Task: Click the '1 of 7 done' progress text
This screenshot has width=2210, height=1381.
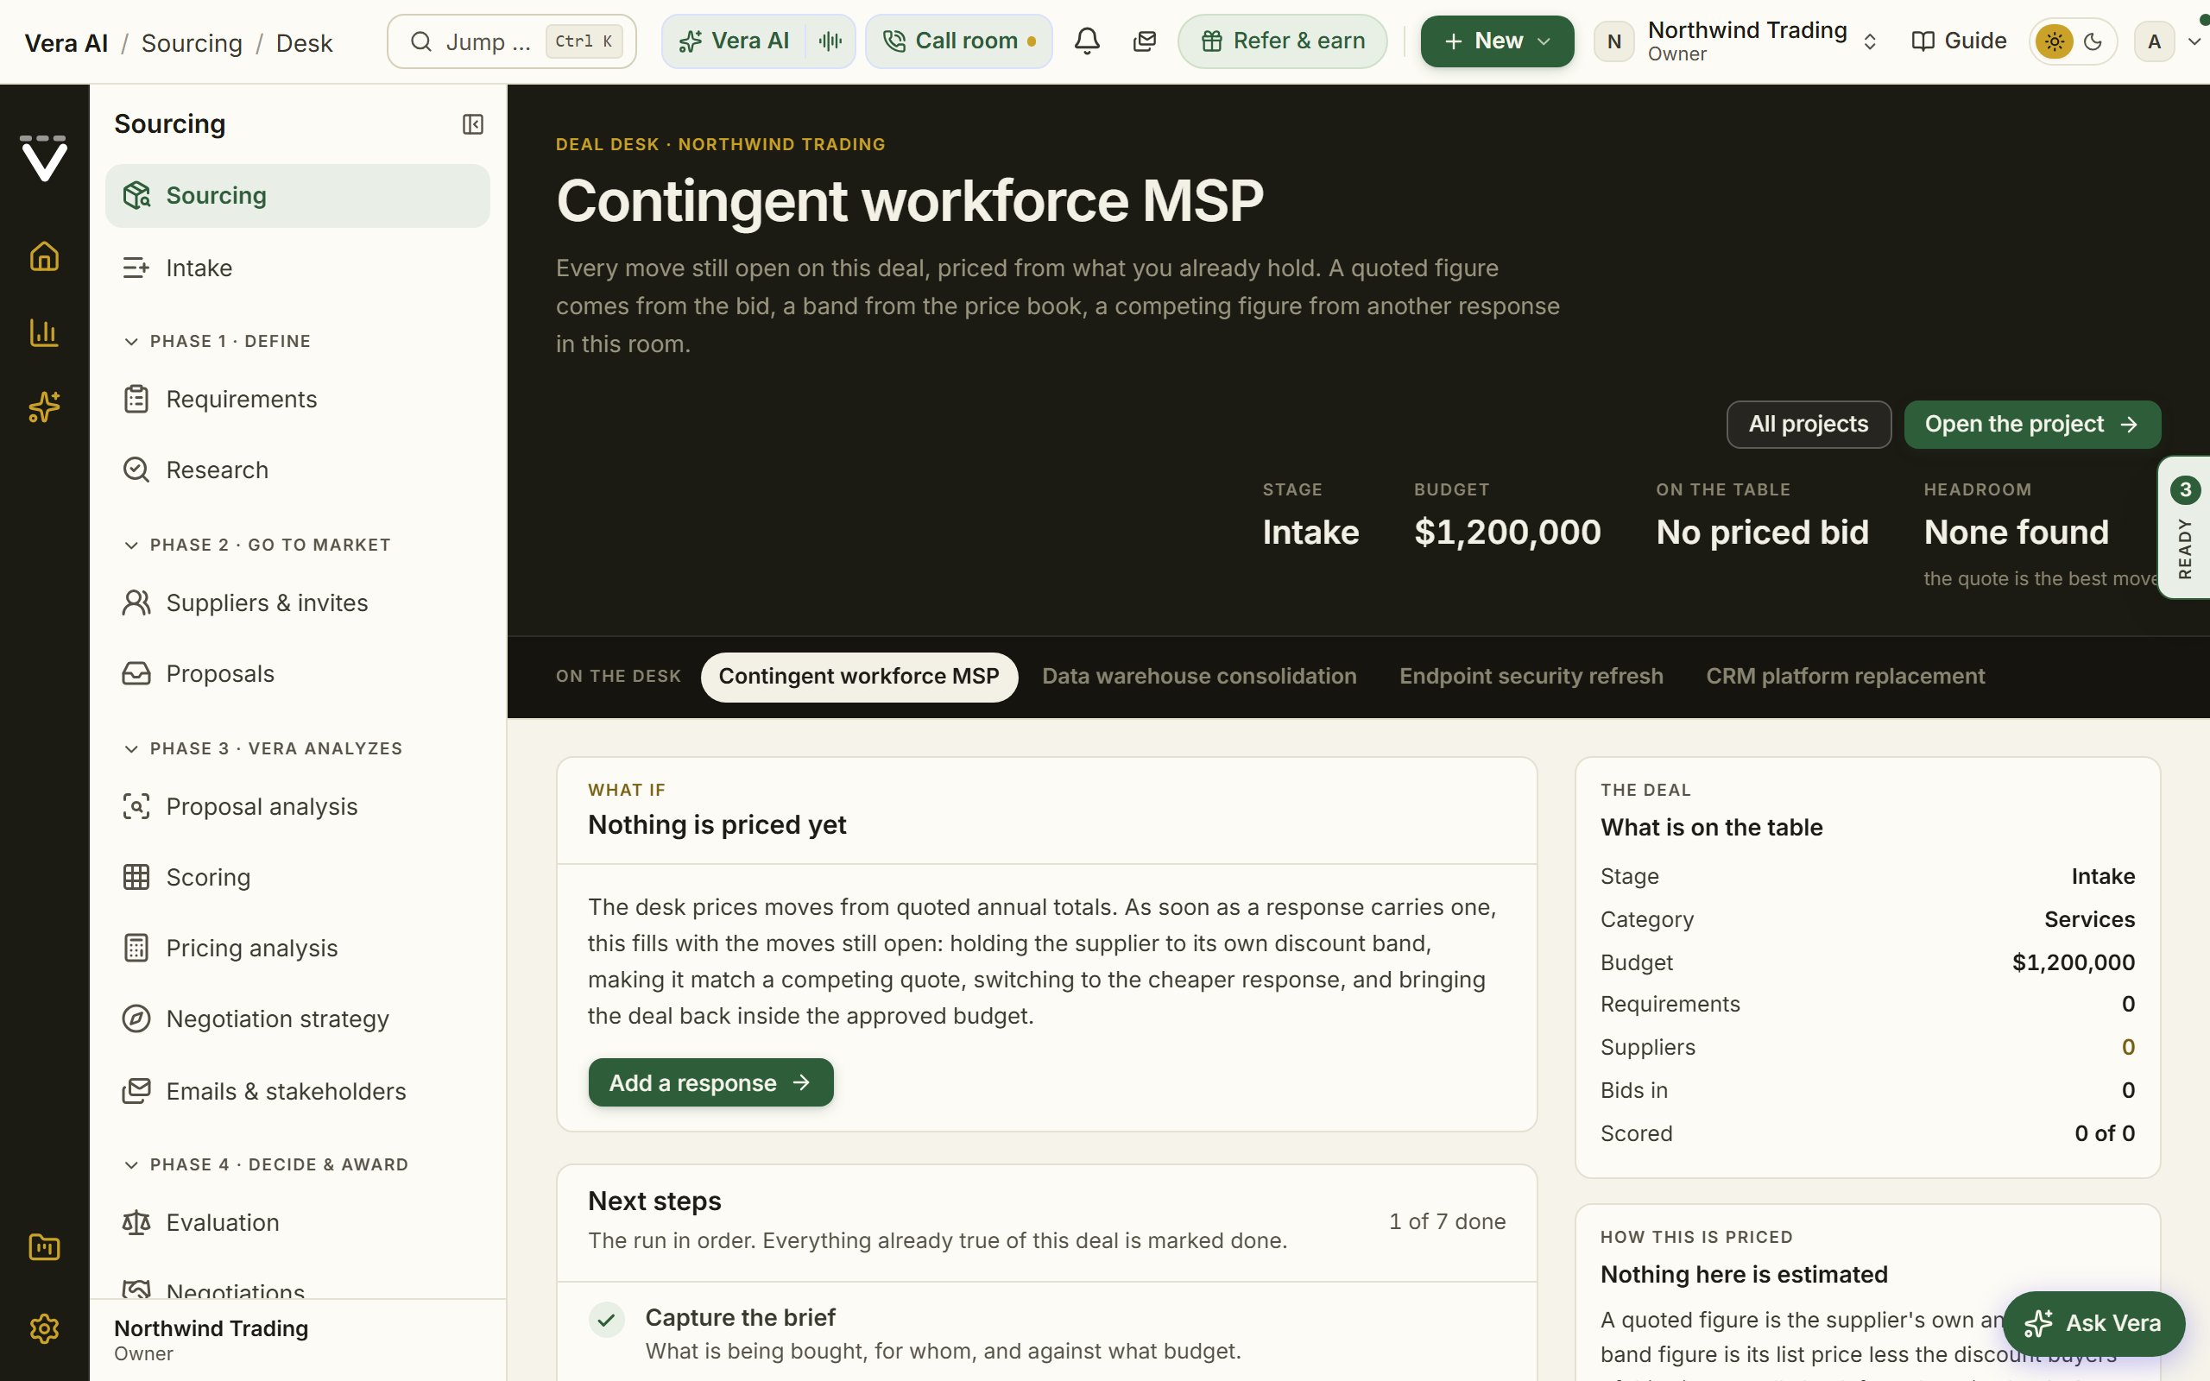Action: click(x=1448, y=1221)
